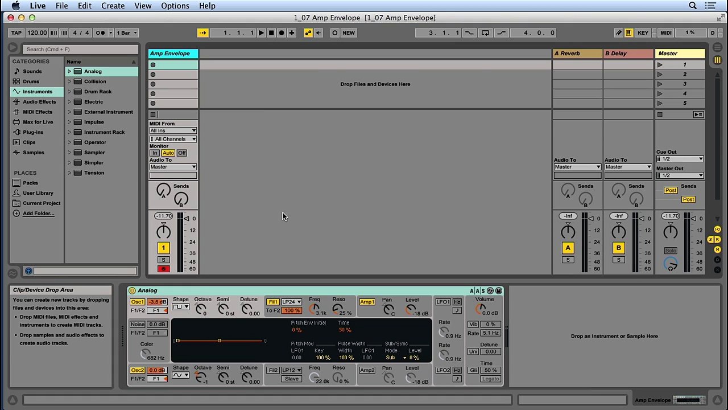Open the User Library place

click(38, 193)
